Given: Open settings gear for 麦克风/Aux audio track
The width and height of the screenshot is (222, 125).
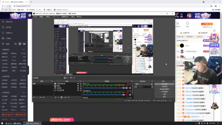Looking at the screenshot, I should [130, 88].
